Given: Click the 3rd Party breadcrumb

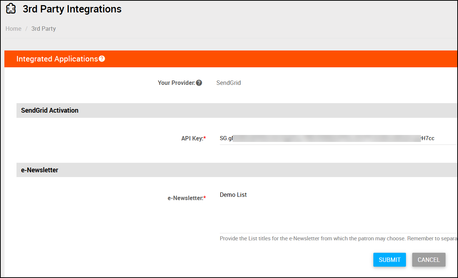Looking at the screenshot, I should (44, 29).
